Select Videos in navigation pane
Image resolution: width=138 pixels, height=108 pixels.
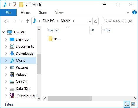point(21,75)
